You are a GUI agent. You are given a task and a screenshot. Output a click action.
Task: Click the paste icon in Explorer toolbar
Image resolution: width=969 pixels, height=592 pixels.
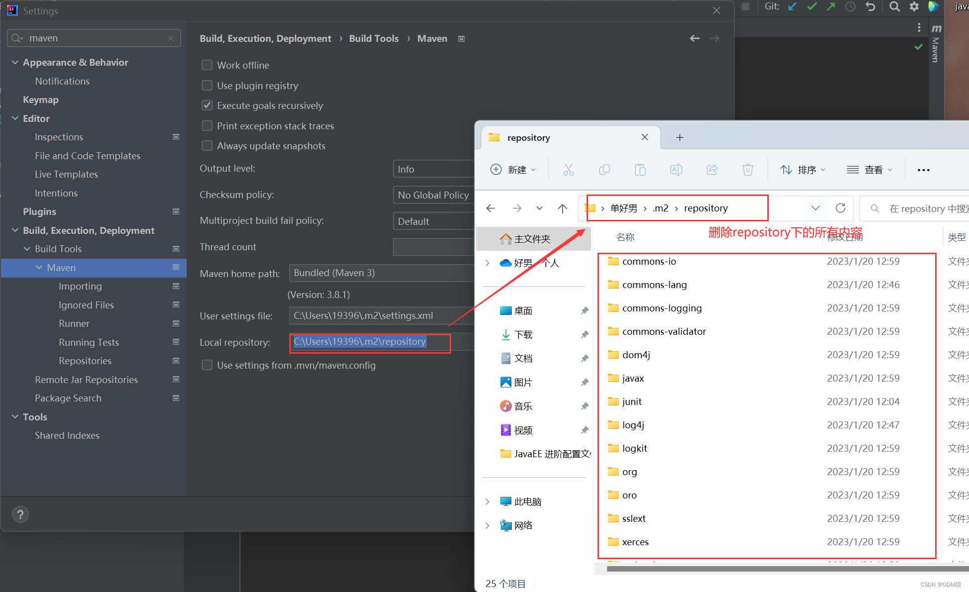click(x=640, y=170)
